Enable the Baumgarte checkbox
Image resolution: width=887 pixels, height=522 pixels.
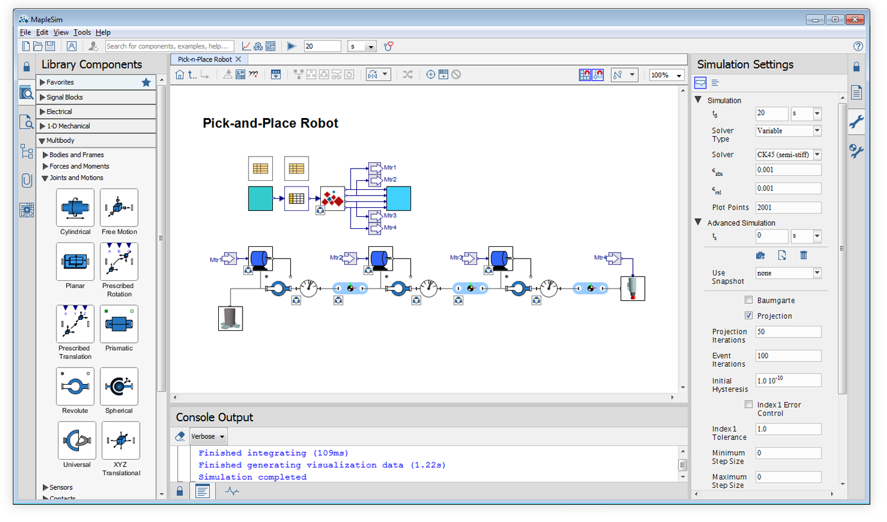coord(748,300)
